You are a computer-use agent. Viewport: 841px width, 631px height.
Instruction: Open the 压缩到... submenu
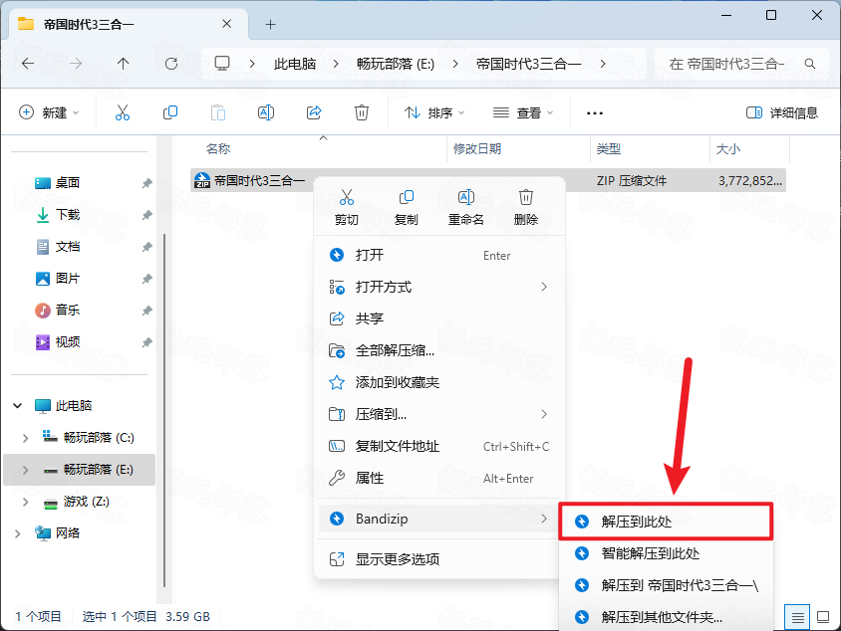(x=439, y=414)
